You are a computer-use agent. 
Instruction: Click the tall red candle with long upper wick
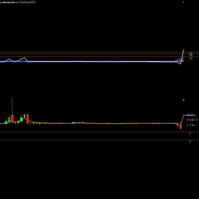pyautogui.click(x=12, y=119)
